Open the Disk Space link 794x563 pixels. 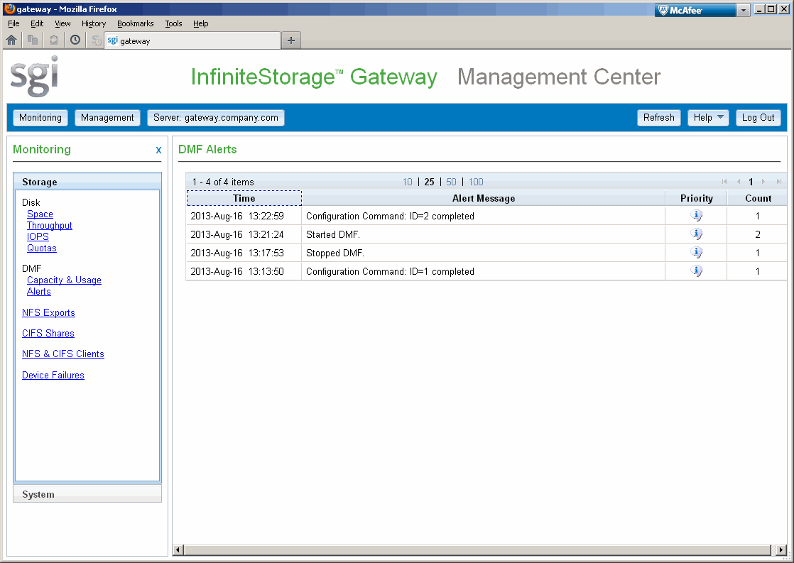point(40,214)
